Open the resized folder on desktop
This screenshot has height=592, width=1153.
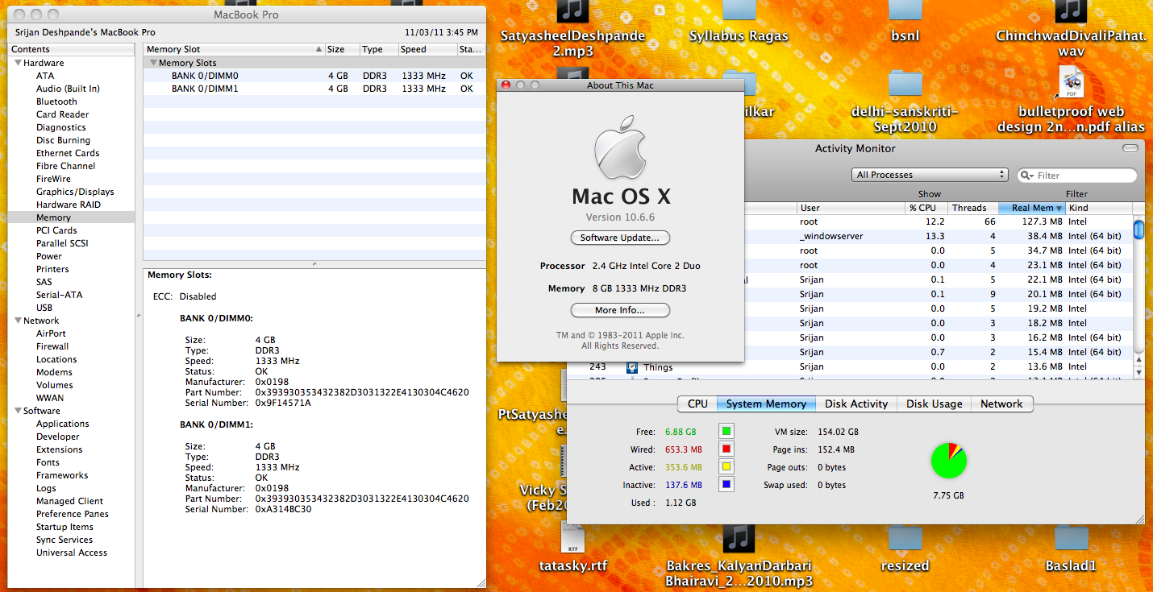(905, 536)
